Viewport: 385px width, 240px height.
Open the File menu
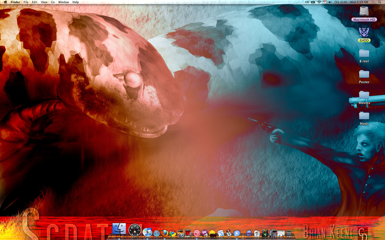click(26, 2)
